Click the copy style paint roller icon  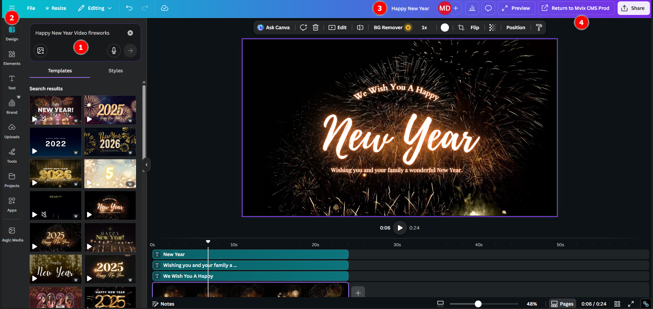coord(539,28)
